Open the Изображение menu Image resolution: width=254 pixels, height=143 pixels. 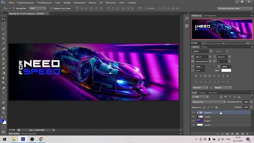tap(44, 3)
